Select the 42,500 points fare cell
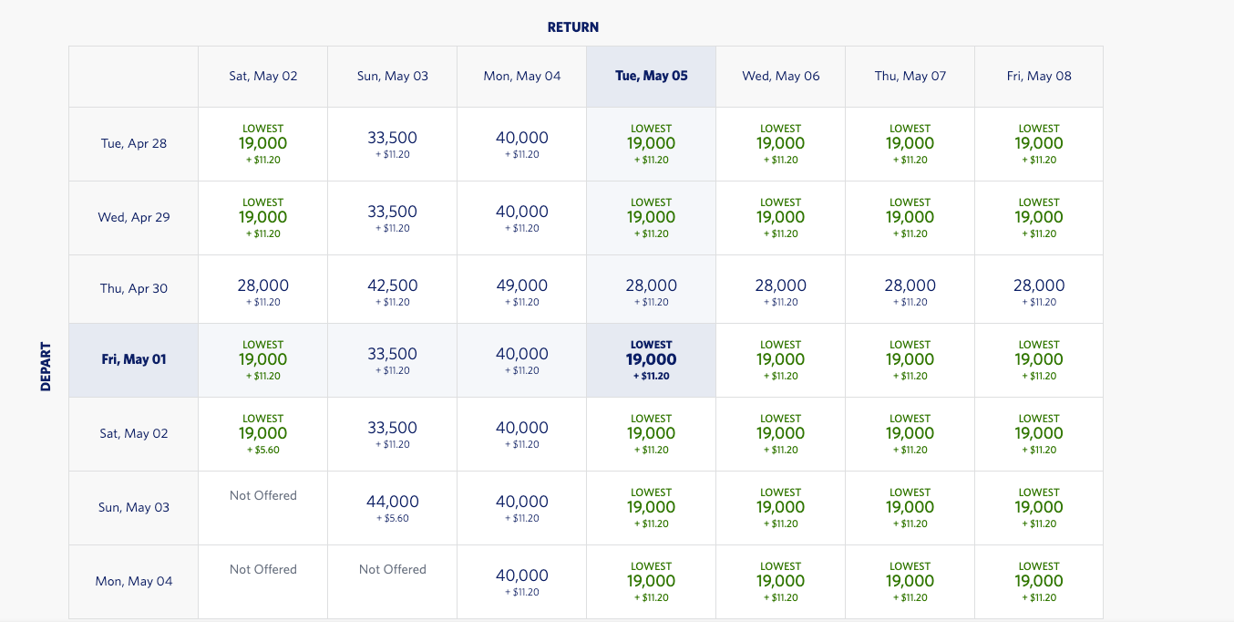The height and width of the screenshot is (622, 1234). pos(392,289)
